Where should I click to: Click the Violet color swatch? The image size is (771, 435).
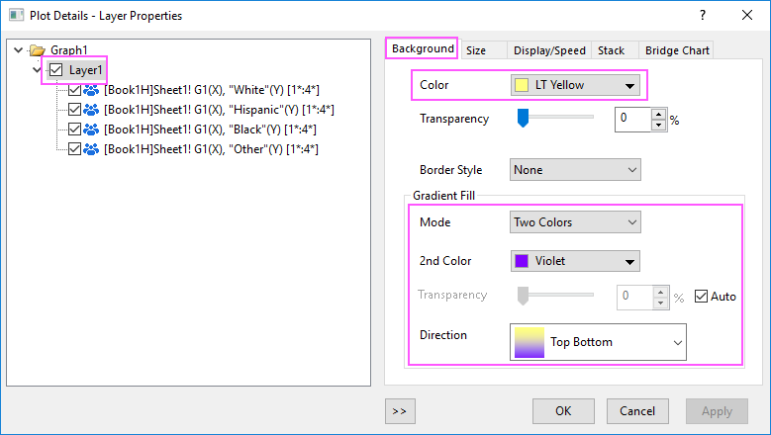522,261
